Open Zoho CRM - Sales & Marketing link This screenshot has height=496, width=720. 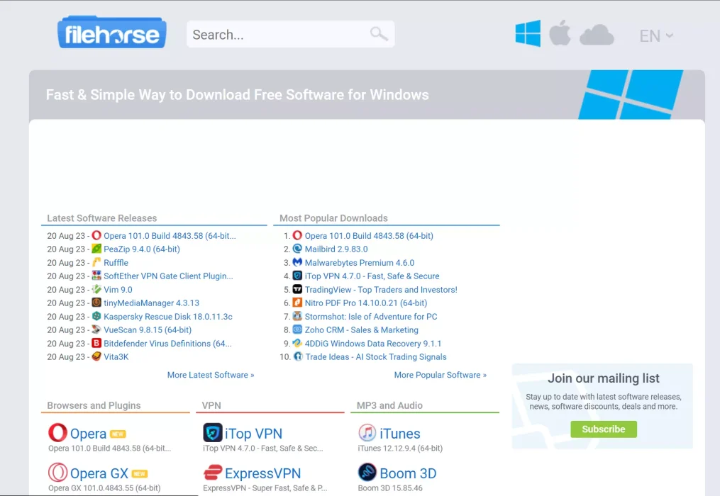coord(362,330)
